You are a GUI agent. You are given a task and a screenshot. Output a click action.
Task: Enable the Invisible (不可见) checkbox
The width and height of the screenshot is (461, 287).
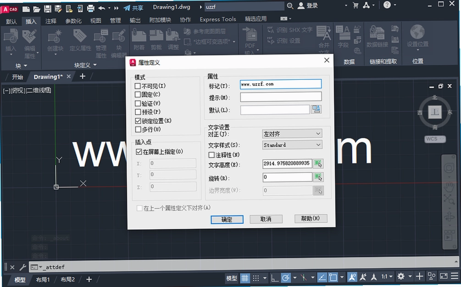pos(138,86)
